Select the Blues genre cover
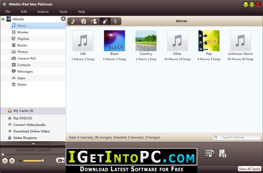The width and height of the screenshot is (263, 173). [x=114, y=40]
